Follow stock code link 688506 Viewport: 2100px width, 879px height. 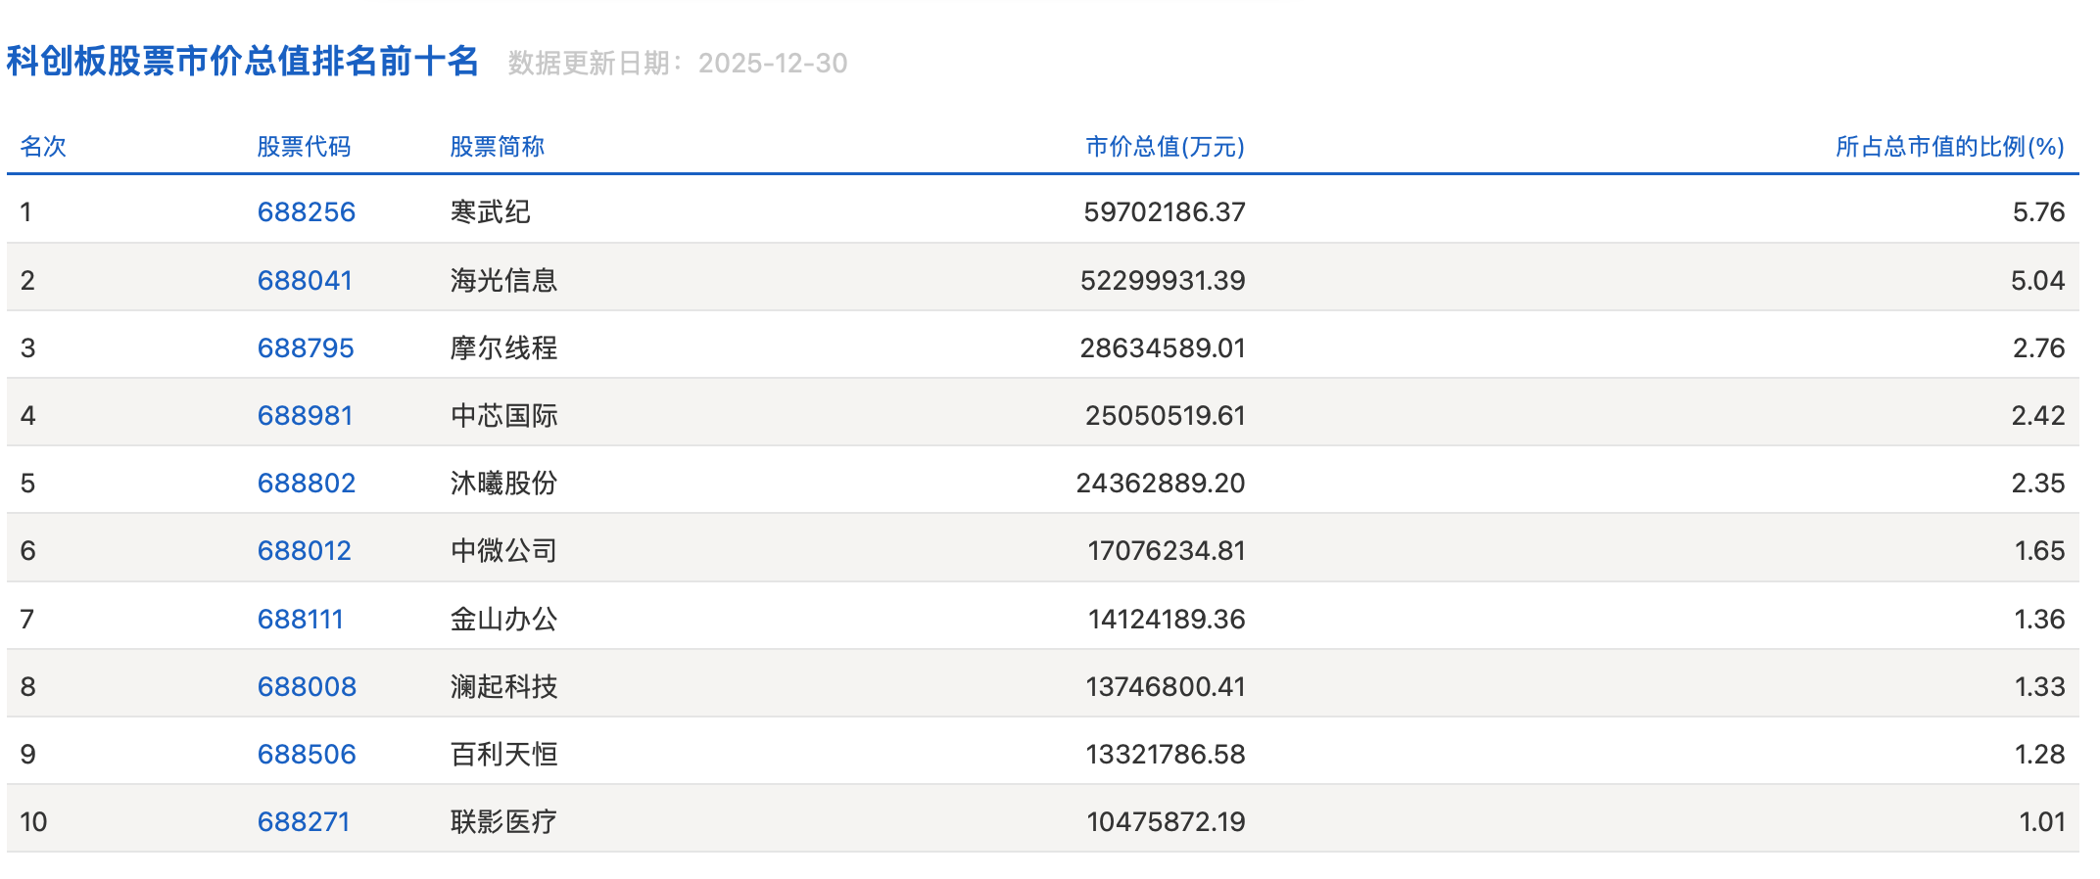307,754
